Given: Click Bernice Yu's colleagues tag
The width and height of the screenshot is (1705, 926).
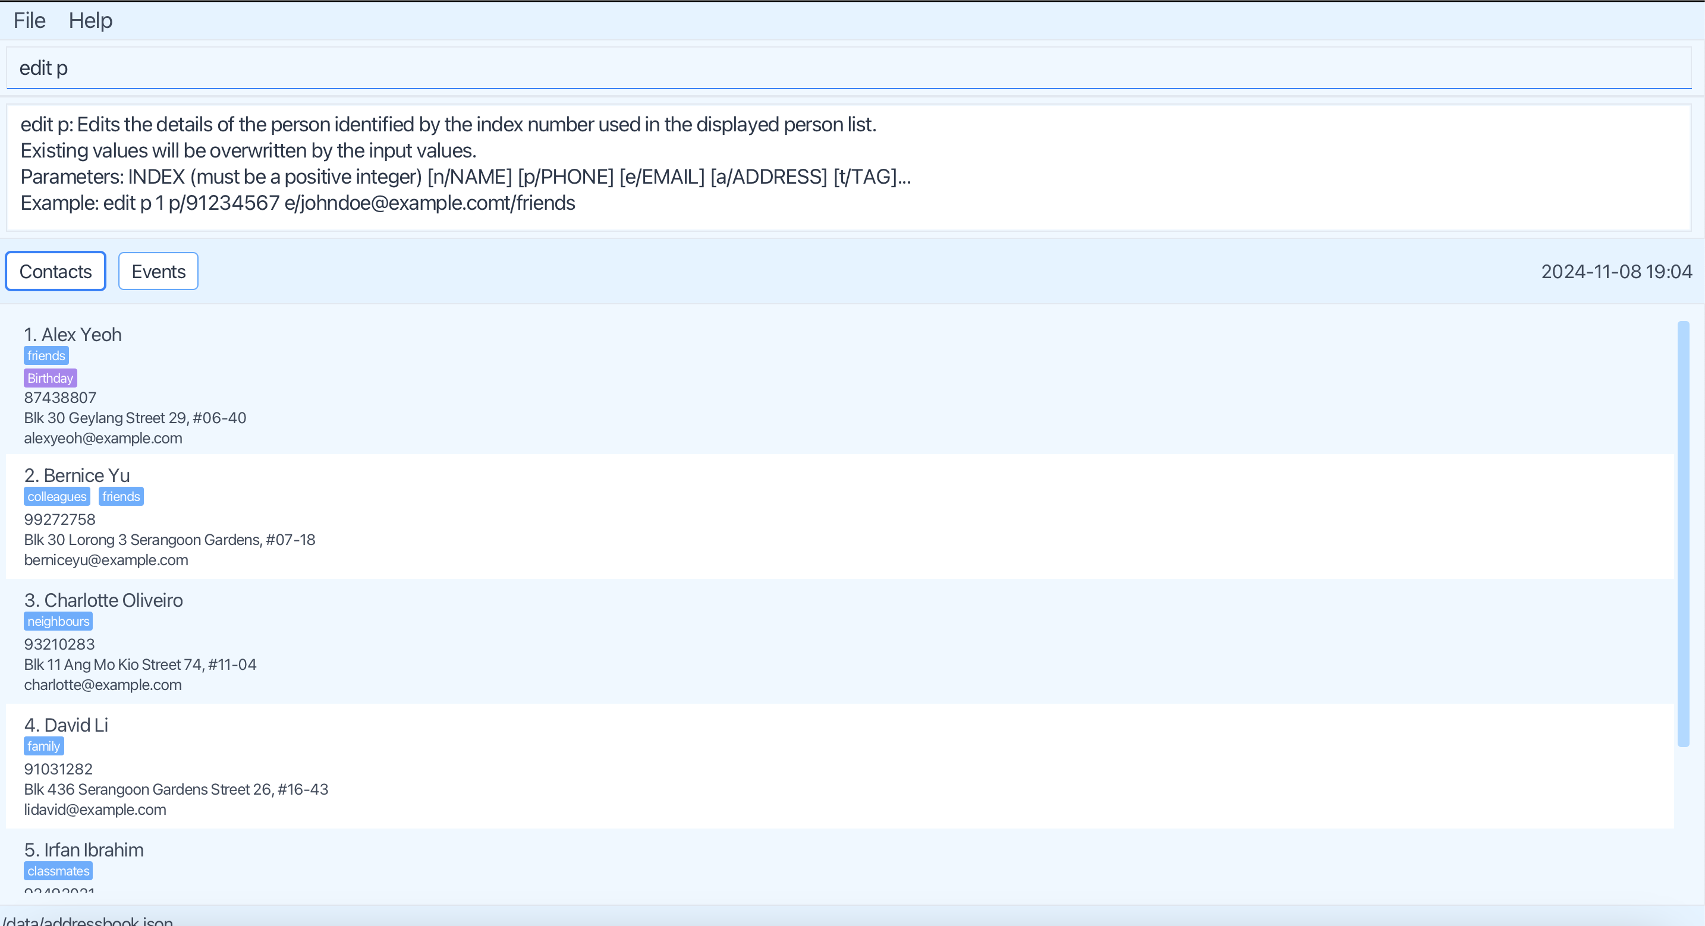Looking at the screenshot, I should point(57,496).
